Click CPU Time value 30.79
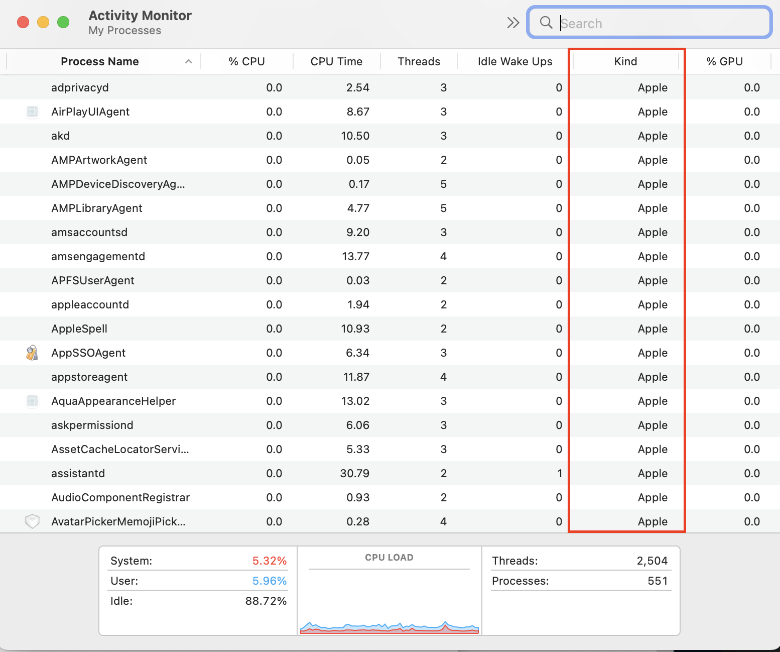Screen dimensions: 780x652 355,473
